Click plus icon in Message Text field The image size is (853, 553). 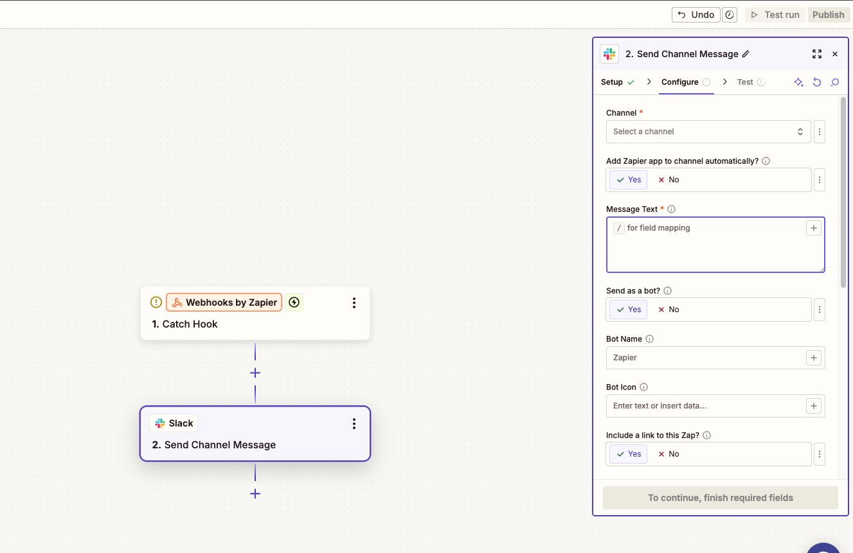(x=814, y=228)
